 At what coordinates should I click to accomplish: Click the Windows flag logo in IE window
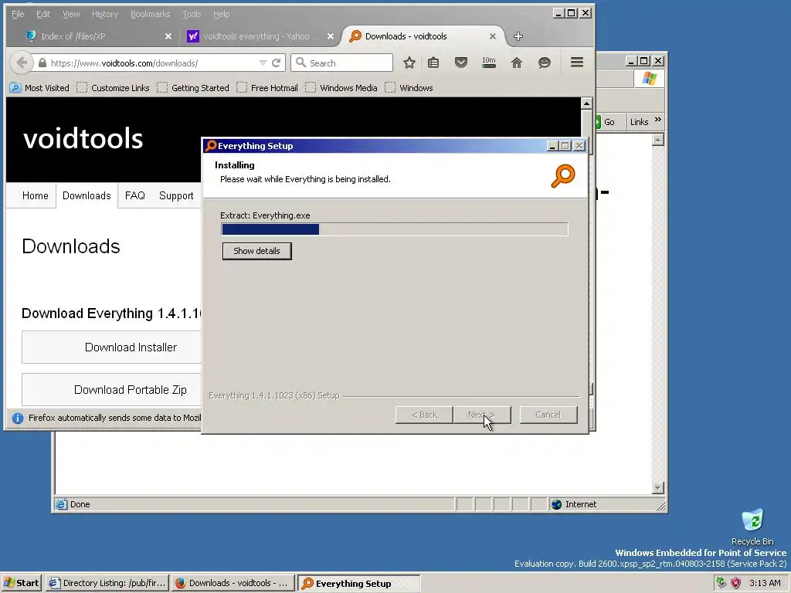pyautogui.click(x=649, y=79)
